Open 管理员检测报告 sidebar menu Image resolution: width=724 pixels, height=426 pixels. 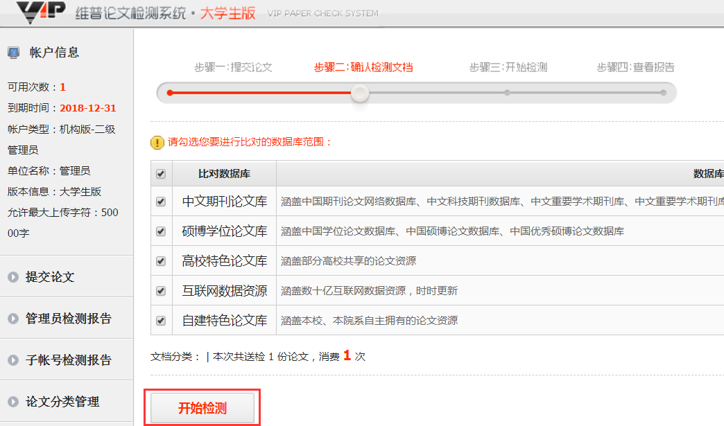pos(68,319)
